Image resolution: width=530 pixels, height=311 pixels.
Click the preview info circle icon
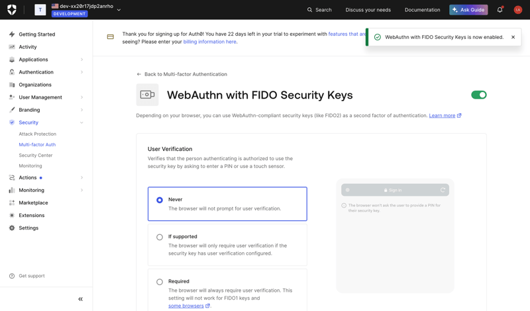[x=344, y=205]
